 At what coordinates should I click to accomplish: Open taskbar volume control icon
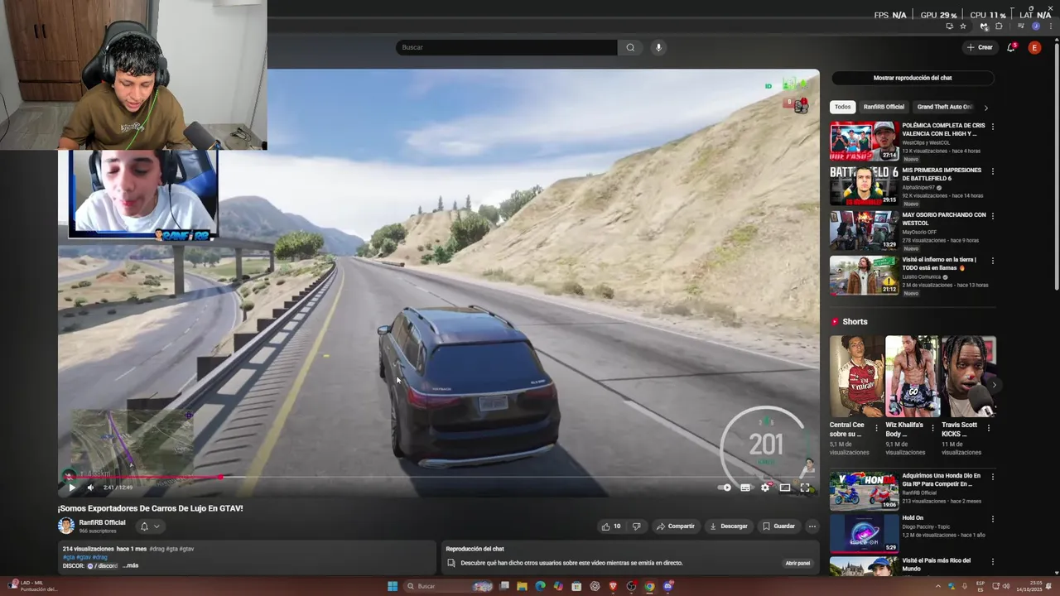pyautogui.click(x=1006, y=586)
